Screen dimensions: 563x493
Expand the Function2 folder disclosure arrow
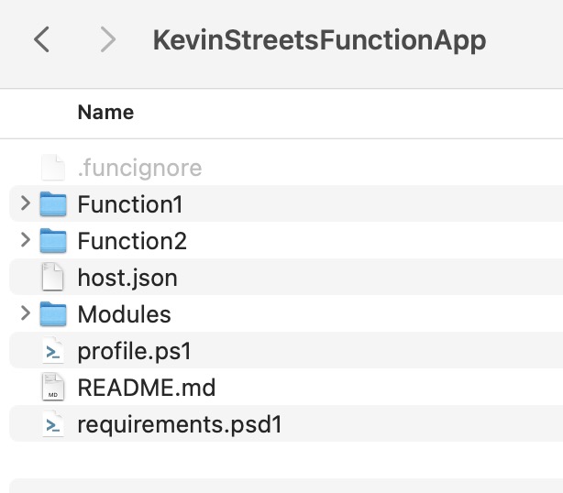click(25, 240)
